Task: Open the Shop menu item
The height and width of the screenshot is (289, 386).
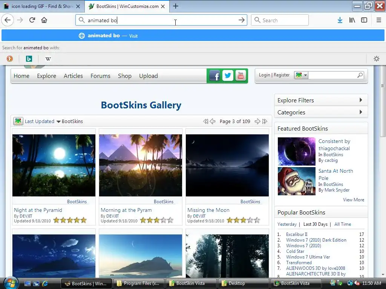Action: [x=124, y=76]
